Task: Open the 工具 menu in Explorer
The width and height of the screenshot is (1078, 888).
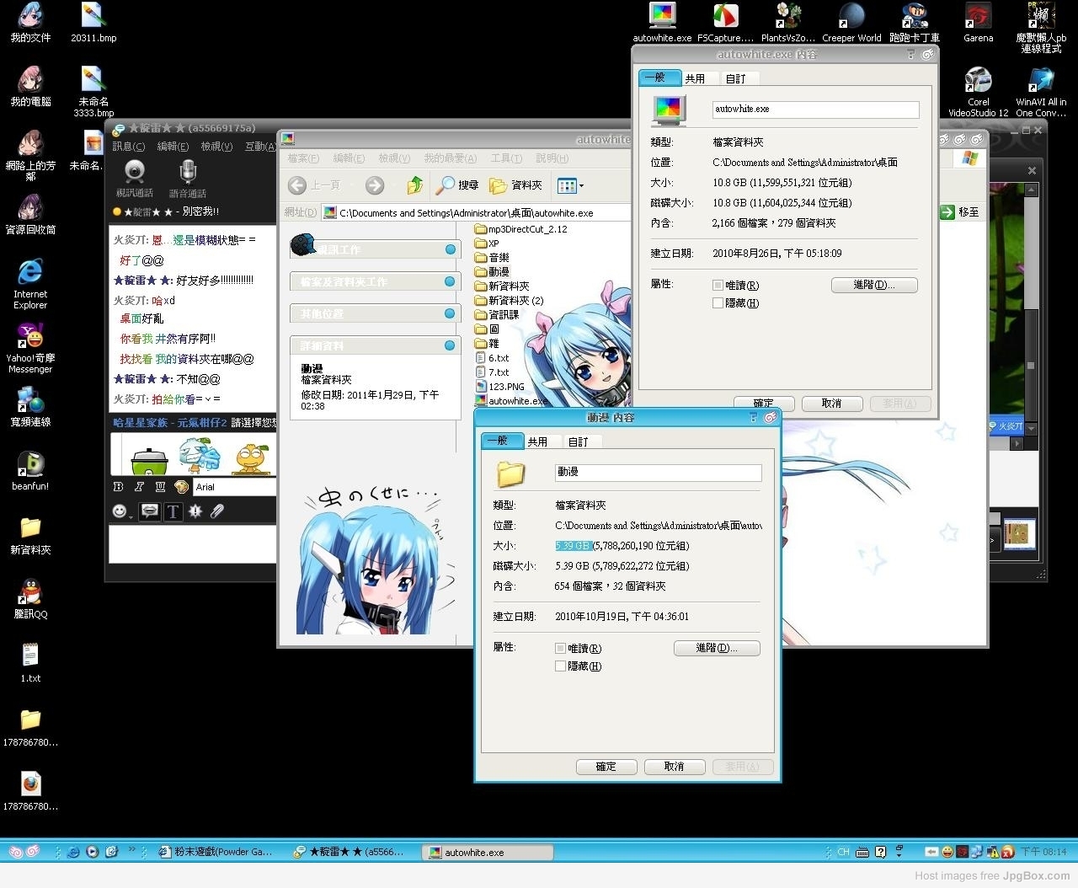Action: click(505, 158)
